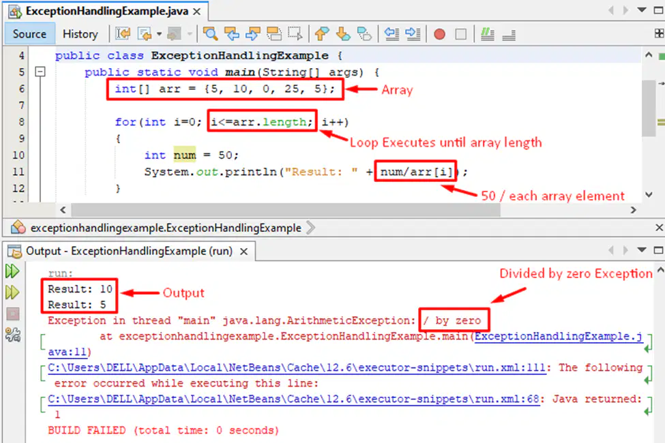Toggle Rectangular Selection icon
Screen dimensions: 665x443
pyautogui.click(x=295, y=33)
